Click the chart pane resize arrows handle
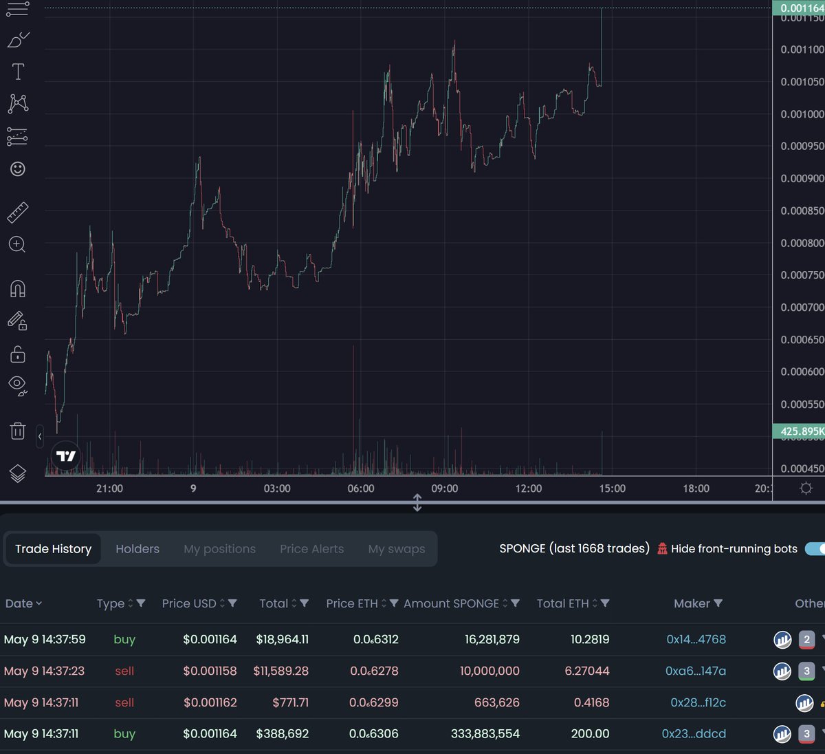The width and height of the screenshot is (825, 754). 417,502
